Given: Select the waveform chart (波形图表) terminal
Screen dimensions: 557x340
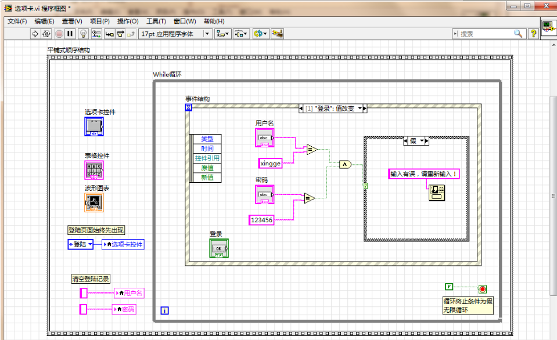Looking at the screenshot, I should (x=94, y=202).
